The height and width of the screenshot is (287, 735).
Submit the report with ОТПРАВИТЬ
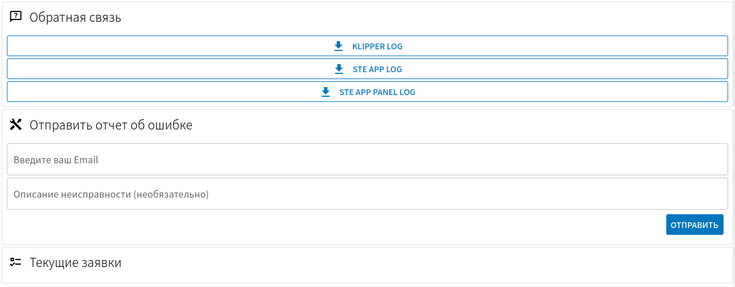coord(694,225)
